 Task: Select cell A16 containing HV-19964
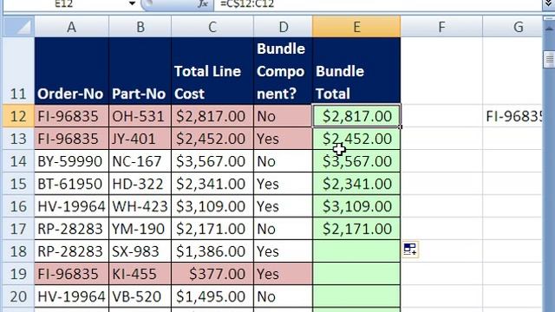tap(71, 206)
